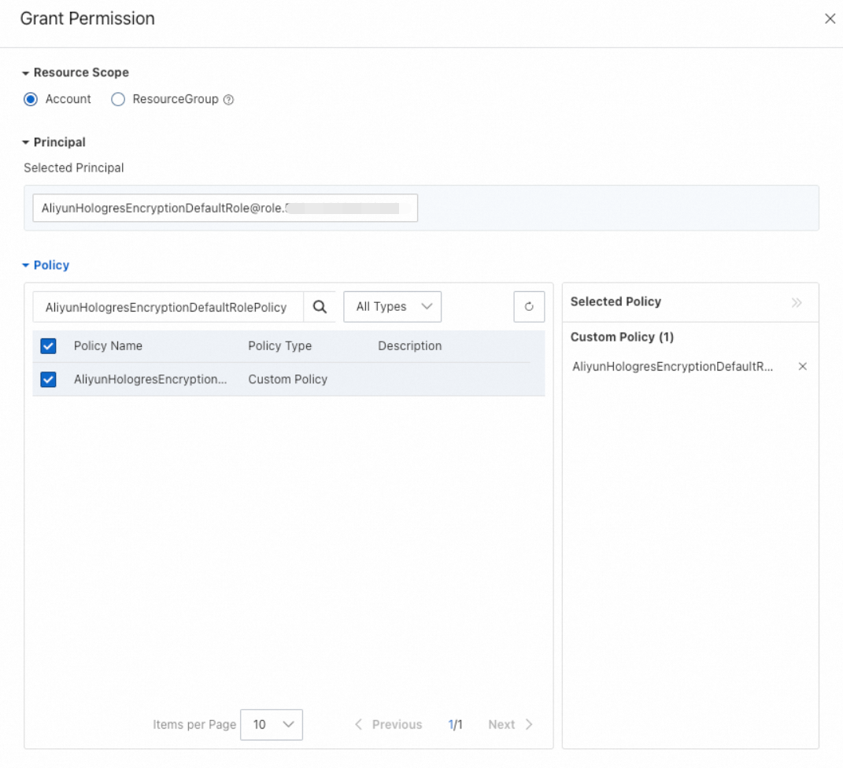Collapse the Resource Scope section
The height and width of the screenshot is (768, 843).
(x=26, y=72)
